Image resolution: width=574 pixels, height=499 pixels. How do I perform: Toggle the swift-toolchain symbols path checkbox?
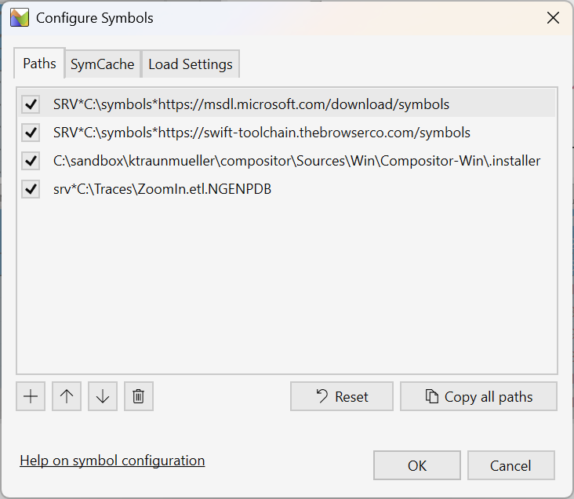(x=31, y=133)
